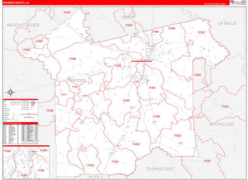The width and height of the screenshot is (248, 180).
Task: Click ZIP code label 71409
Action: (72, 59)
